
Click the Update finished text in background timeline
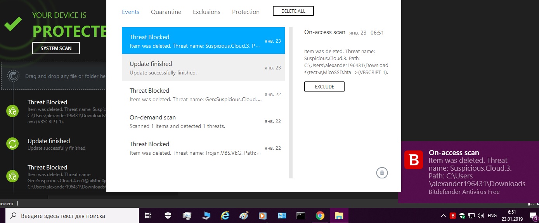(49, 141)
